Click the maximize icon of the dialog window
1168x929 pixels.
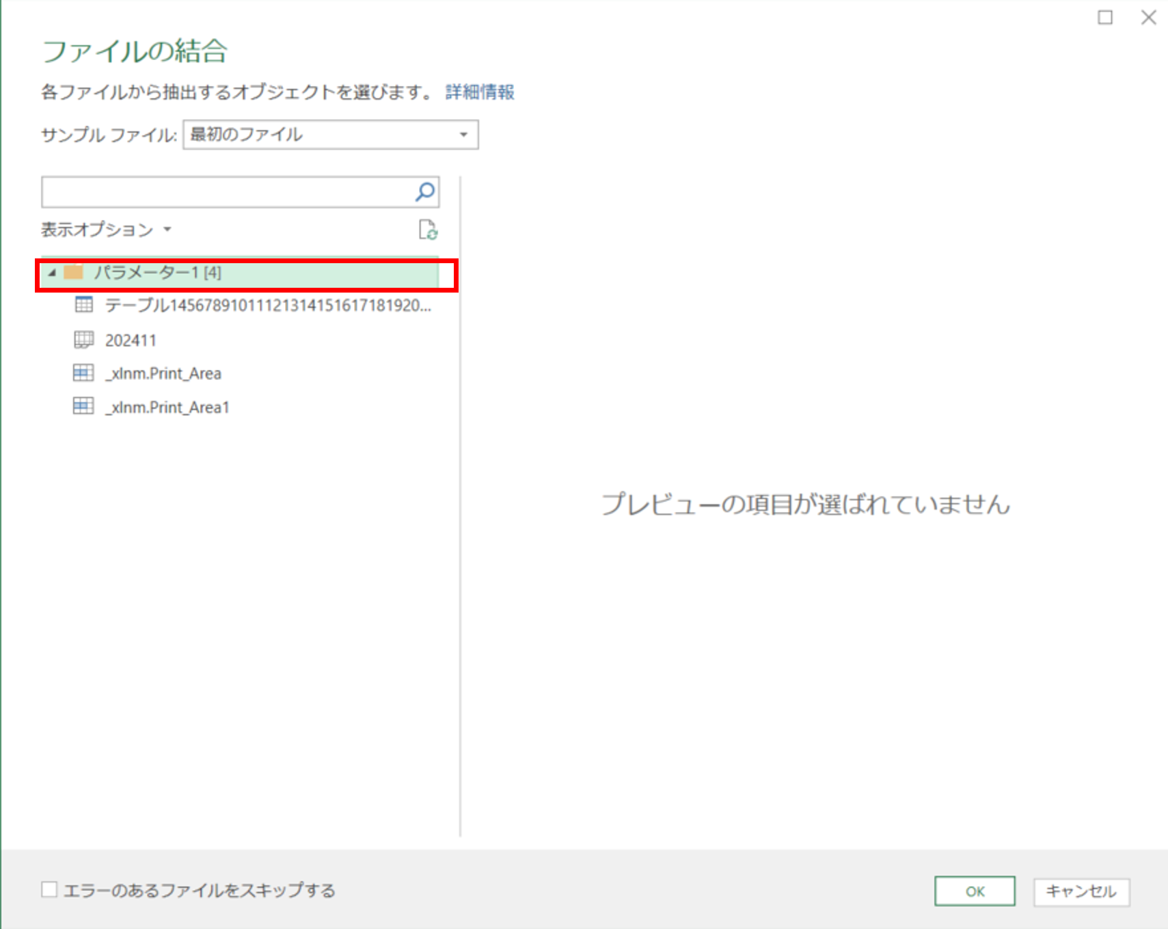pos(1106,18)
